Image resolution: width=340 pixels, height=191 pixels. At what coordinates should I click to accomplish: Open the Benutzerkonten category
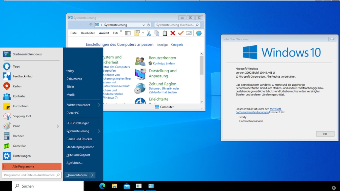pyautogui.click(x=162, y=58)
